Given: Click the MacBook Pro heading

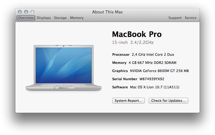Looking at the screenshot, I should (137, 34).
